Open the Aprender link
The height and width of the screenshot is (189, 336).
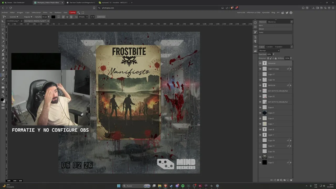(266, 13)
